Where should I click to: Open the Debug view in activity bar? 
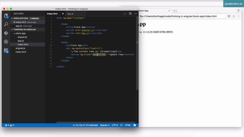(6, 41)
